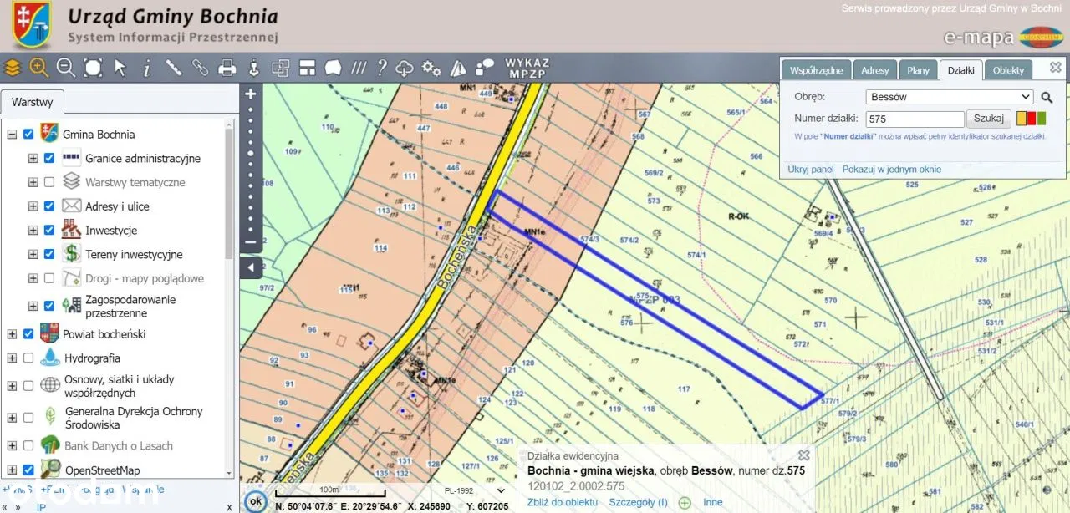Click the Ukryj panel link
1070x513 pixels.
[810, 170]
